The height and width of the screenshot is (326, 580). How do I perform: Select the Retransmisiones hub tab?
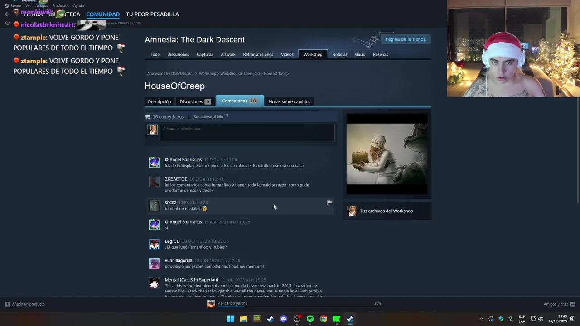[258, 54]
